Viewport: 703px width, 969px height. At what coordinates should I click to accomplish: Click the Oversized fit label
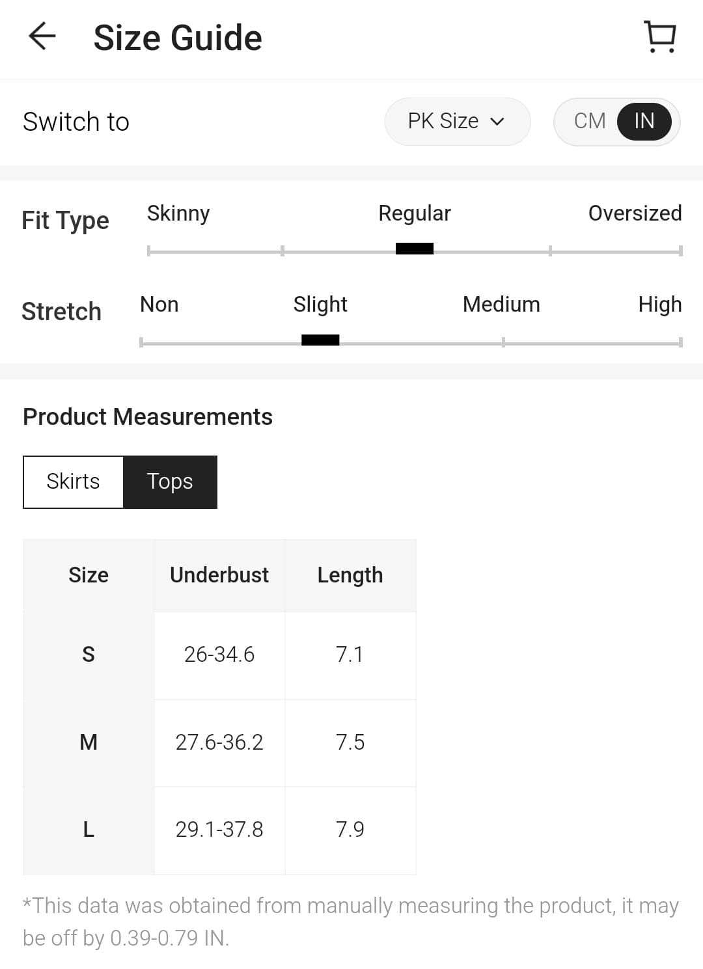point(635,213)
